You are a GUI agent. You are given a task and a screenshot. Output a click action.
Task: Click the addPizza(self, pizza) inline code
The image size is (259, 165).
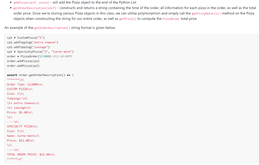pos(31,3)
